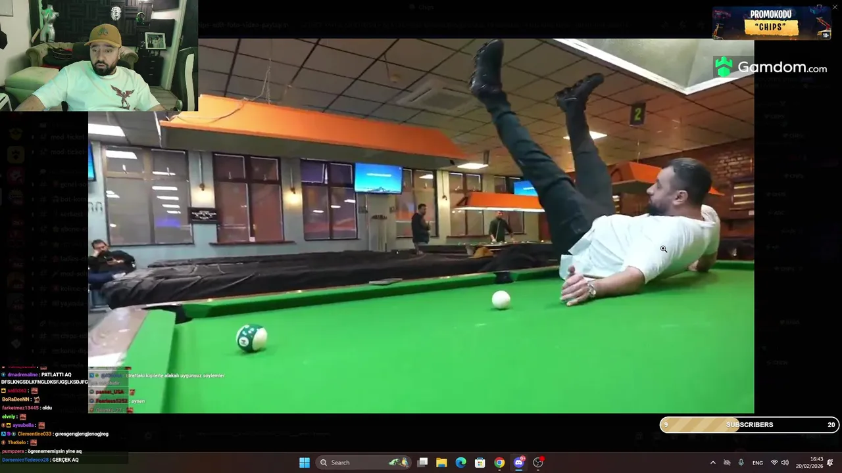The height and width of the screenshot is (473, 842).
Task: Click the username farketmez13445 in chat
Action: pos(20,408)
